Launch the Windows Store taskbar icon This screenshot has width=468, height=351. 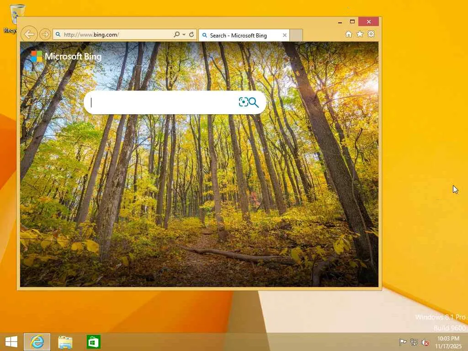pos(93,342)
